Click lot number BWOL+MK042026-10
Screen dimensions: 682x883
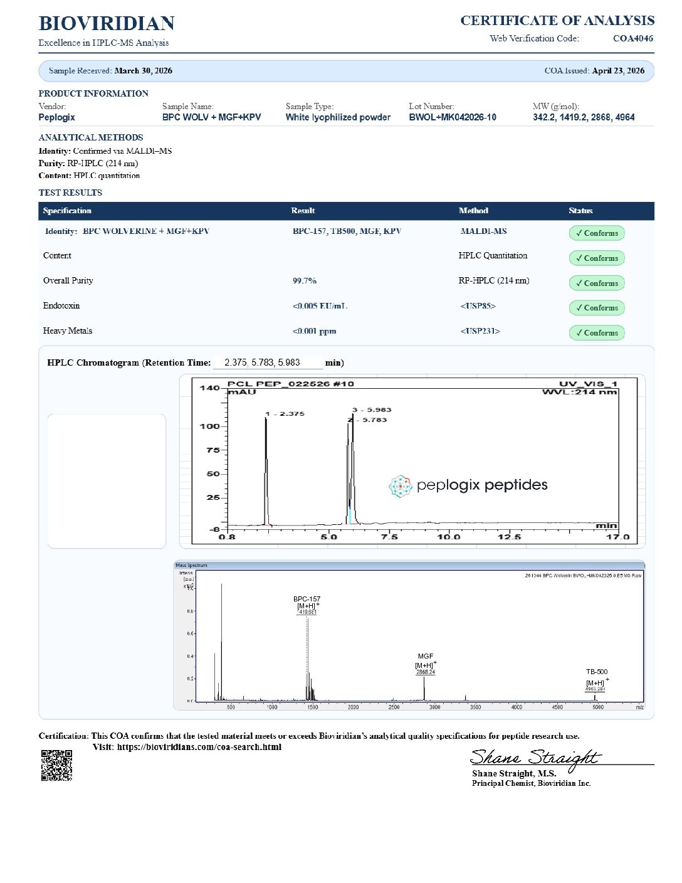453,117
